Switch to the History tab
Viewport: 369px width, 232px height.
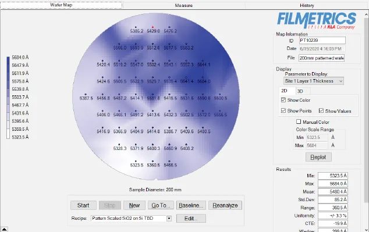[x=307, y=5]
